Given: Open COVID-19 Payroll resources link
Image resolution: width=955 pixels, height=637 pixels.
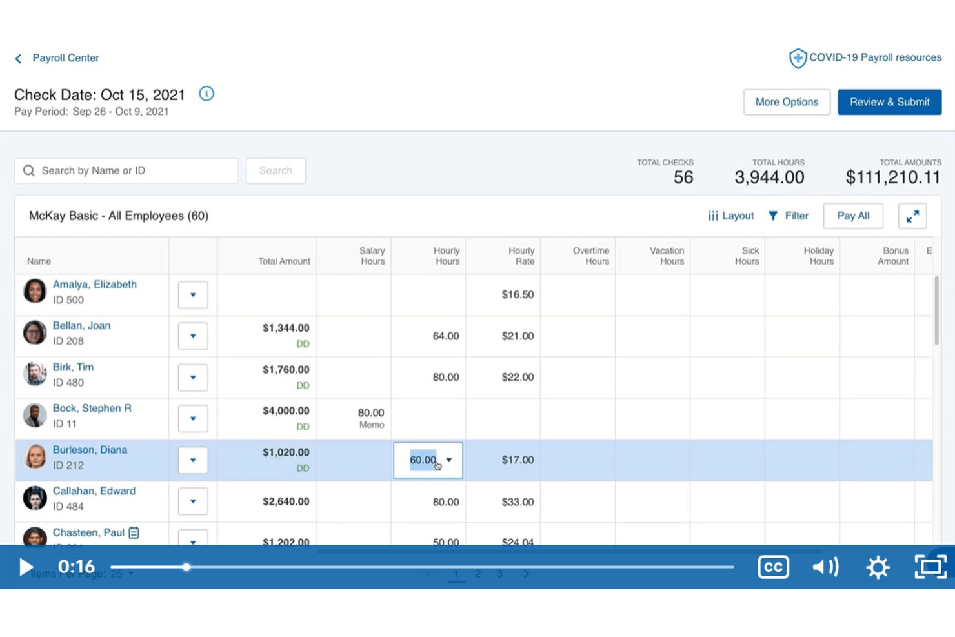Looking at the screenshot, I should click(x=875, y=57).
